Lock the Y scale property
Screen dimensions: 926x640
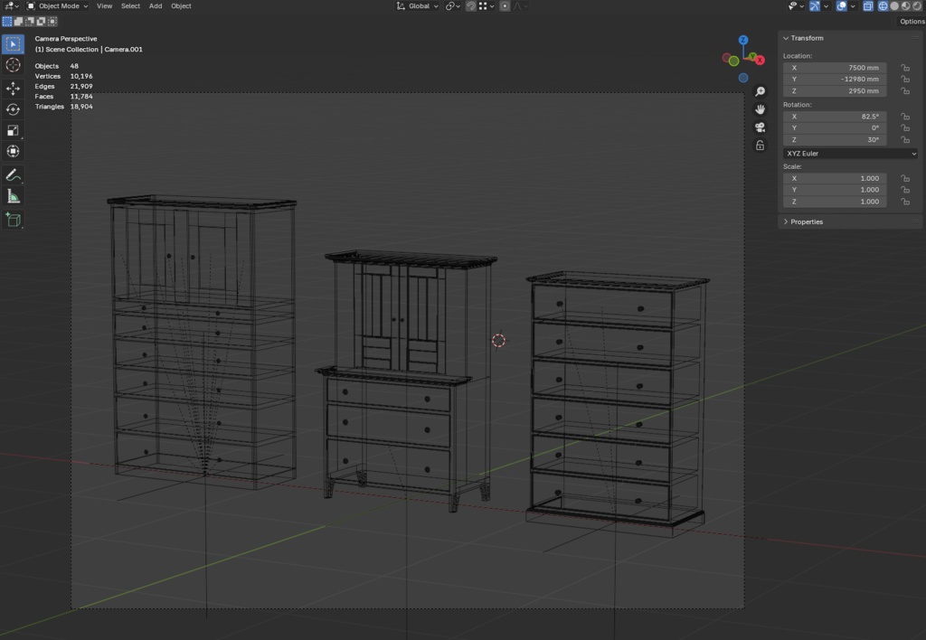tap(904, 190)
